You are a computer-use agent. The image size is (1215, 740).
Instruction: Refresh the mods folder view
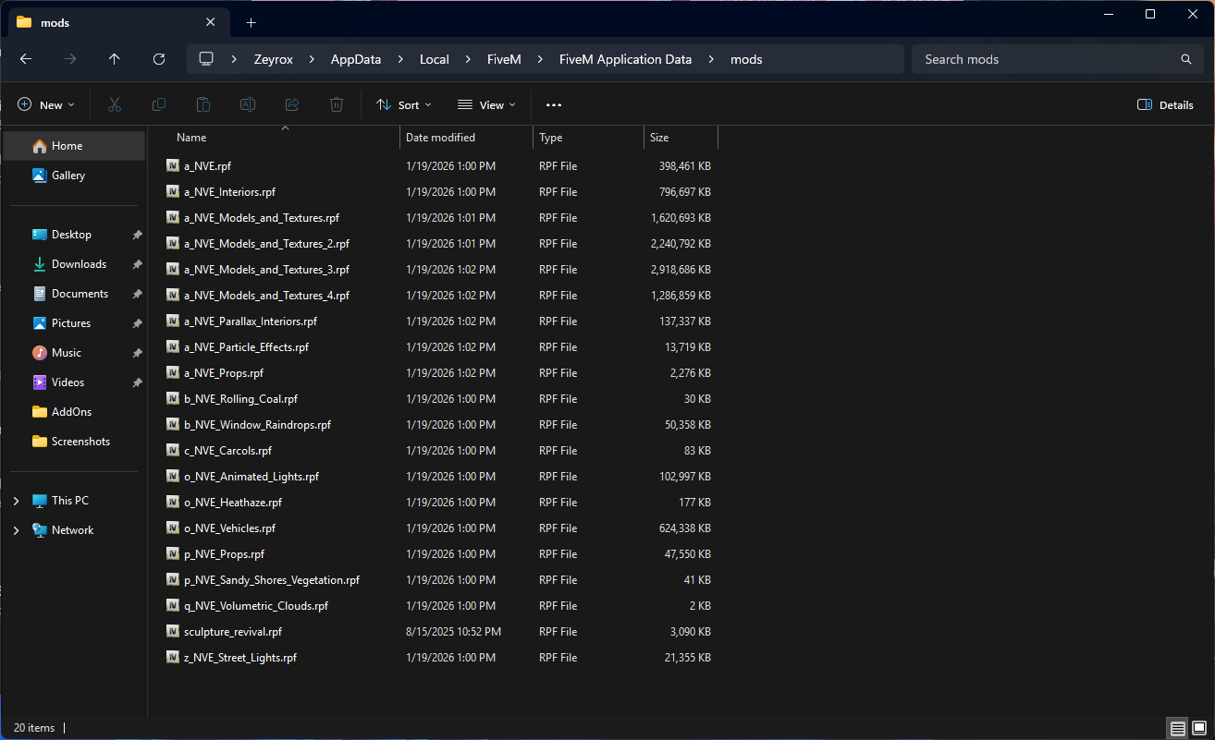click(159, 59)
